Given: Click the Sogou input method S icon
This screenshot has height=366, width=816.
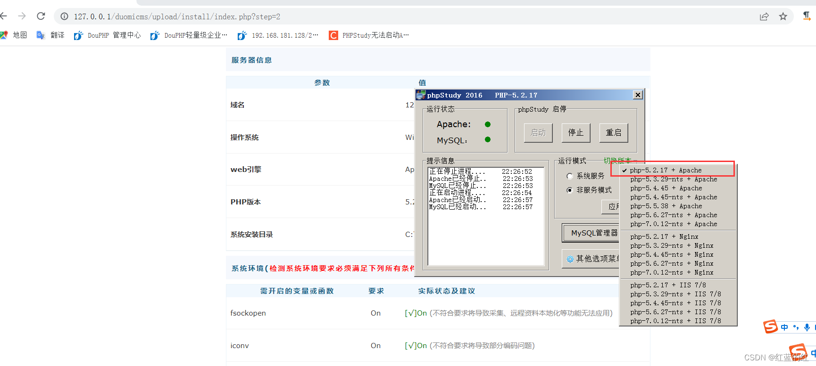Looking at the screenshot, I should point(771,326).
